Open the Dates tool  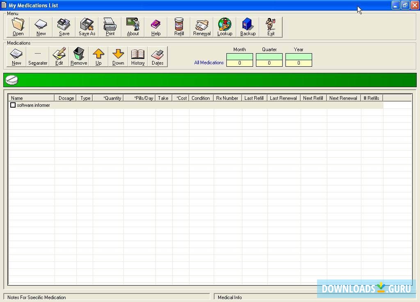click(157, 56)
